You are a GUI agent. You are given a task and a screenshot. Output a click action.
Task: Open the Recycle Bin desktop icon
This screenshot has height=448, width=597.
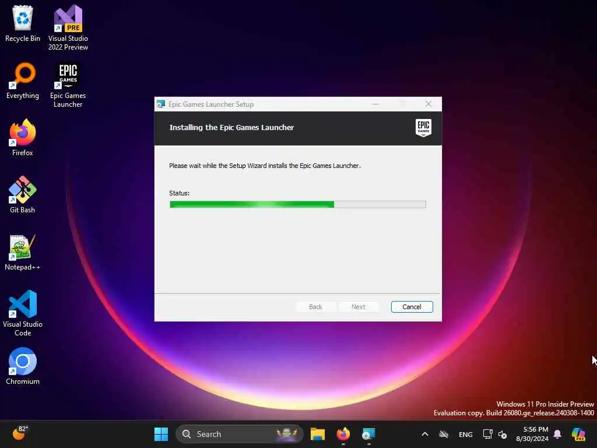tap(23, 23)
